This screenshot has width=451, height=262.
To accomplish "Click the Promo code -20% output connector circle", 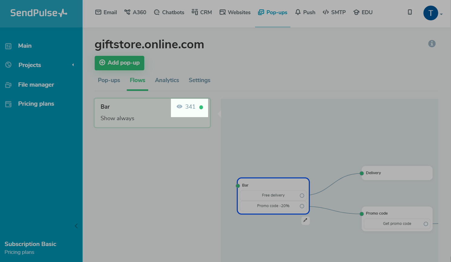I will (302, 206).
